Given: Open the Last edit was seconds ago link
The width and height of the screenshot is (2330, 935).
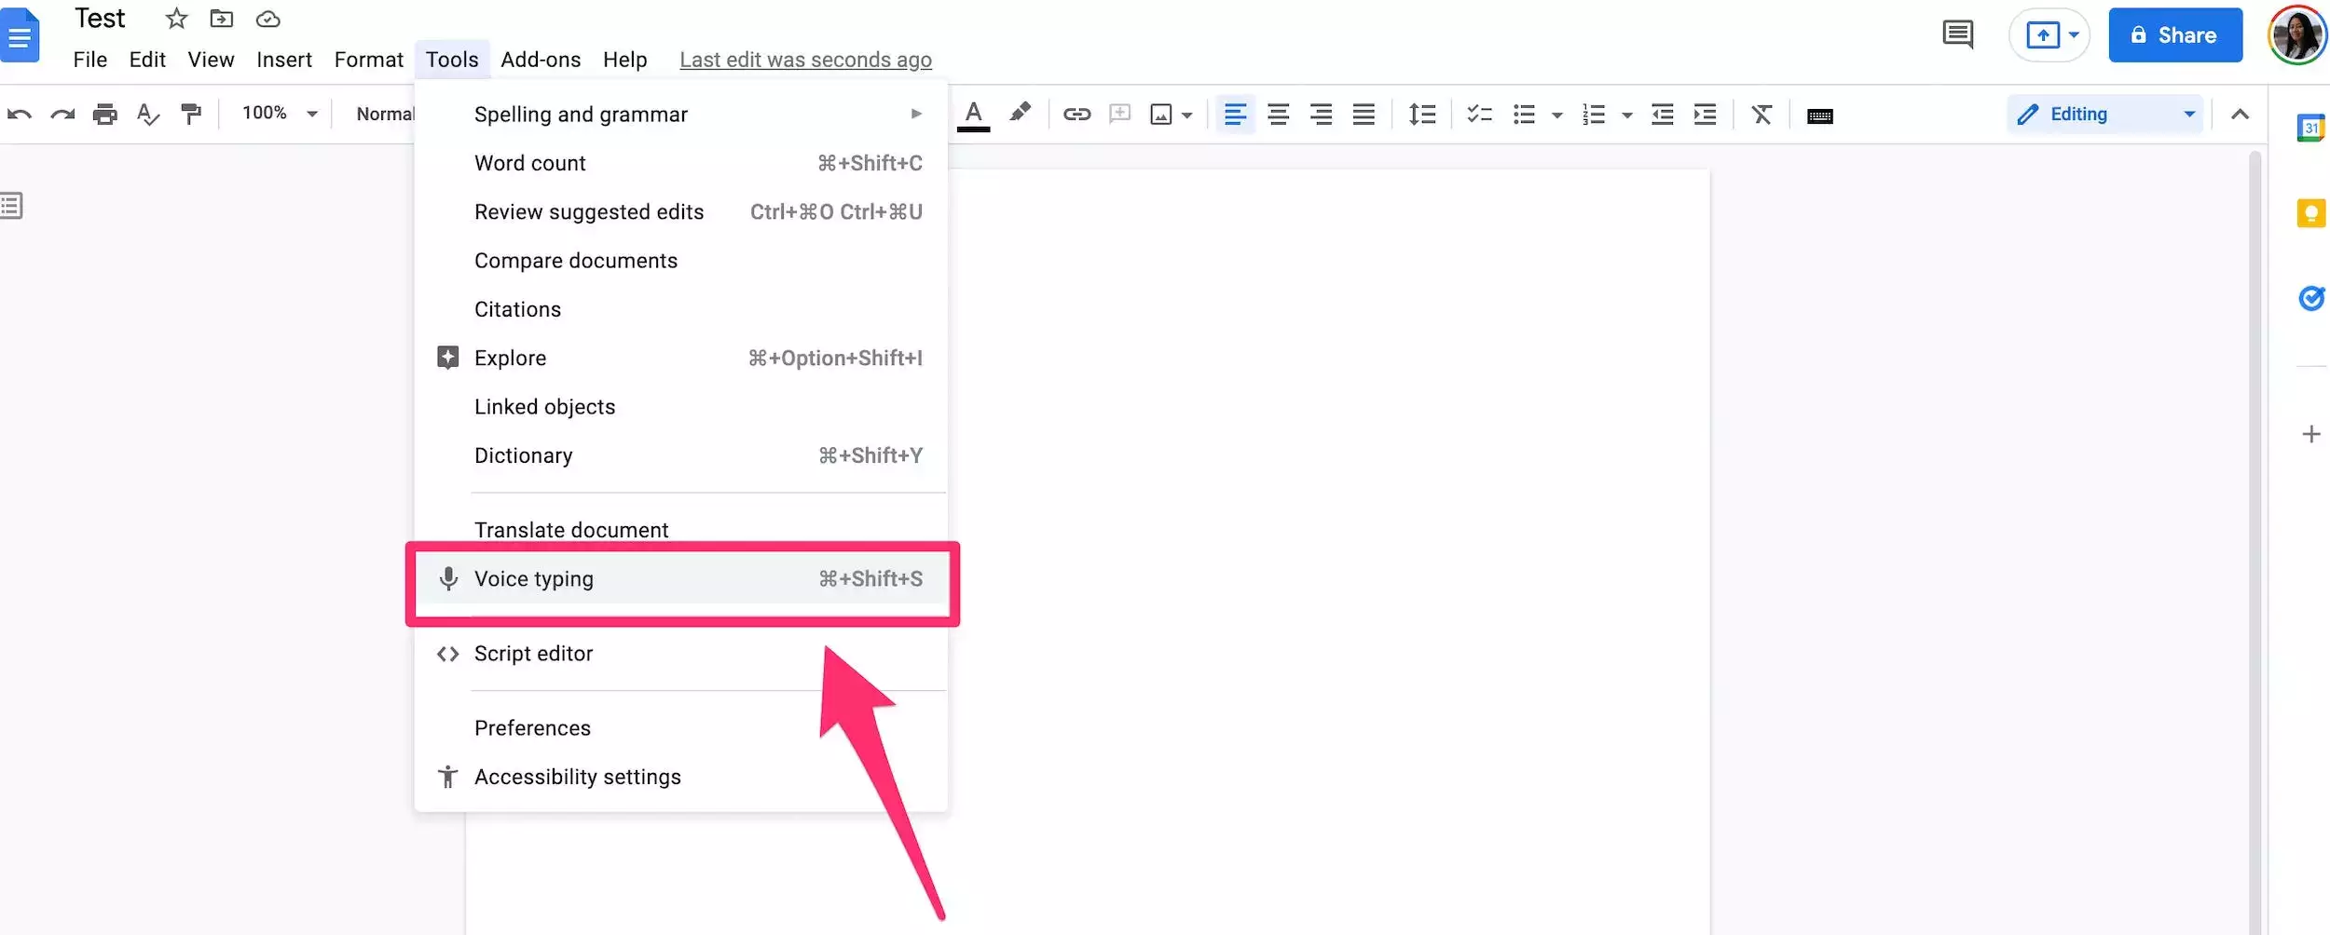Looking at the screenshot, I should tap(805, 60).
